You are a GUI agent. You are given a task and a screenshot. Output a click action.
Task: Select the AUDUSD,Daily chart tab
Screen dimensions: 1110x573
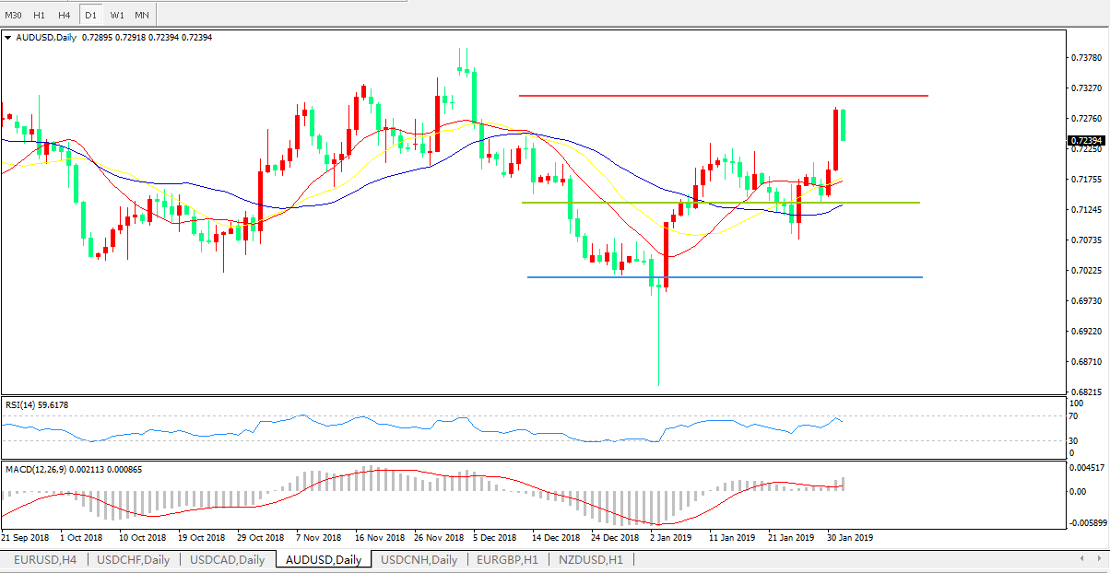pos(323,560)
